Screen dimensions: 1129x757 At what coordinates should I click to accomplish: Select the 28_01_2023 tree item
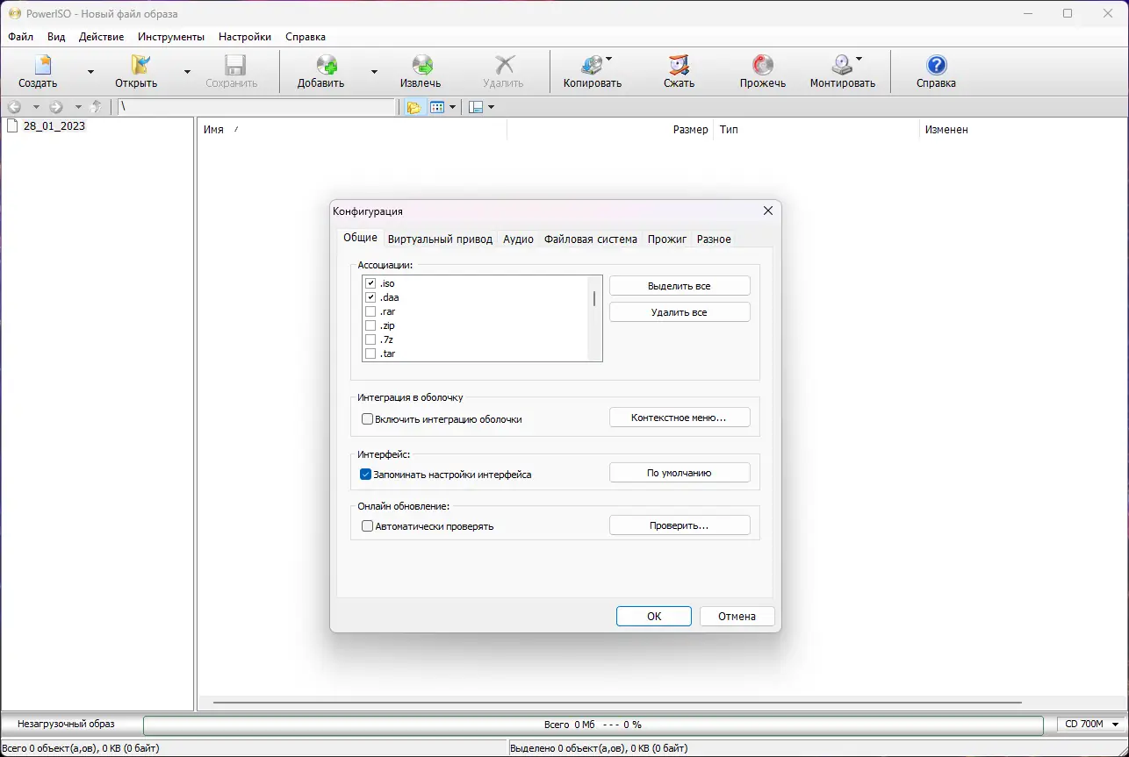click(x=54, y=125)
